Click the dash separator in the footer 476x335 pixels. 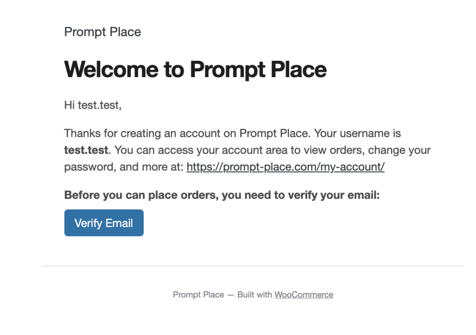pos(231,295)
